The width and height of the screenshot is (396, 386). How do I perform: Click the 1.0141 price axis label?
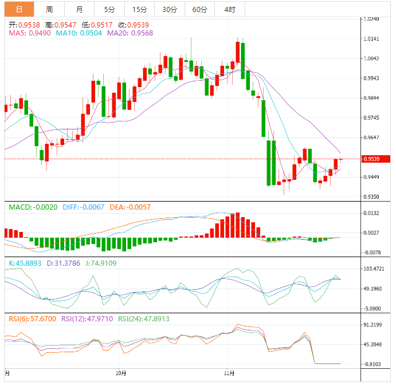(x=371, y=39)
